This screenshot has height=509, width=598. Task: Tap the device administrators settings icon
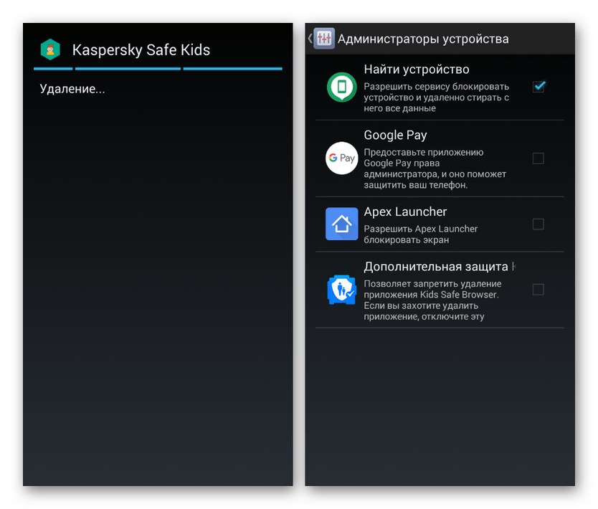[x=324, y=39]
